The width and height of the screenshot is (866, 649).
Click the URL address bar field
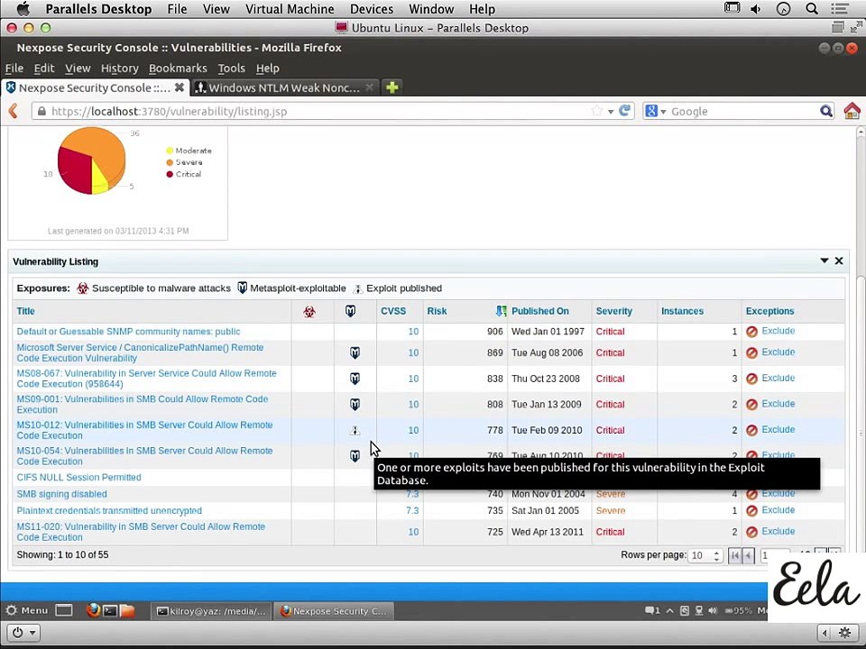[x=320, y=111]
